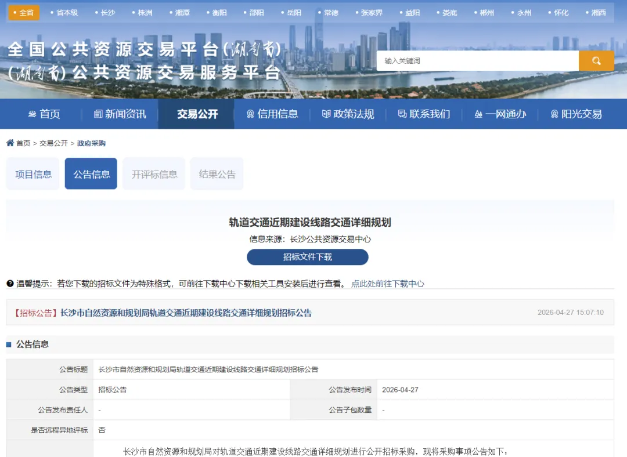The width and height of the screenshot is (627, 457).
Task: Select the 全省 region filter
Action: [x=24, y=13]
